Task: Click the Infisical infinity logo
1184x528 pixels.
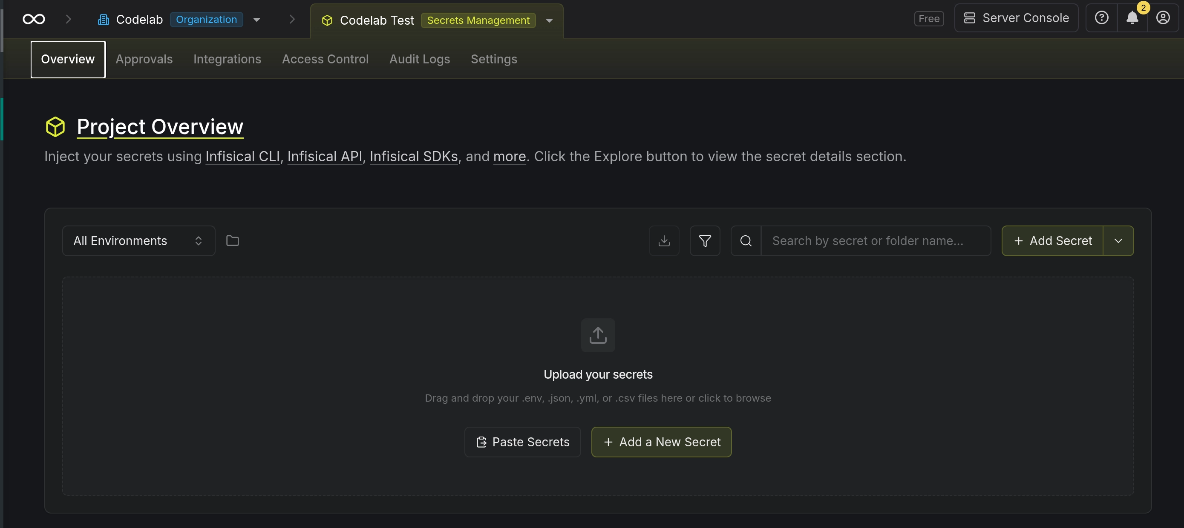Action: (x=34, y=19)
